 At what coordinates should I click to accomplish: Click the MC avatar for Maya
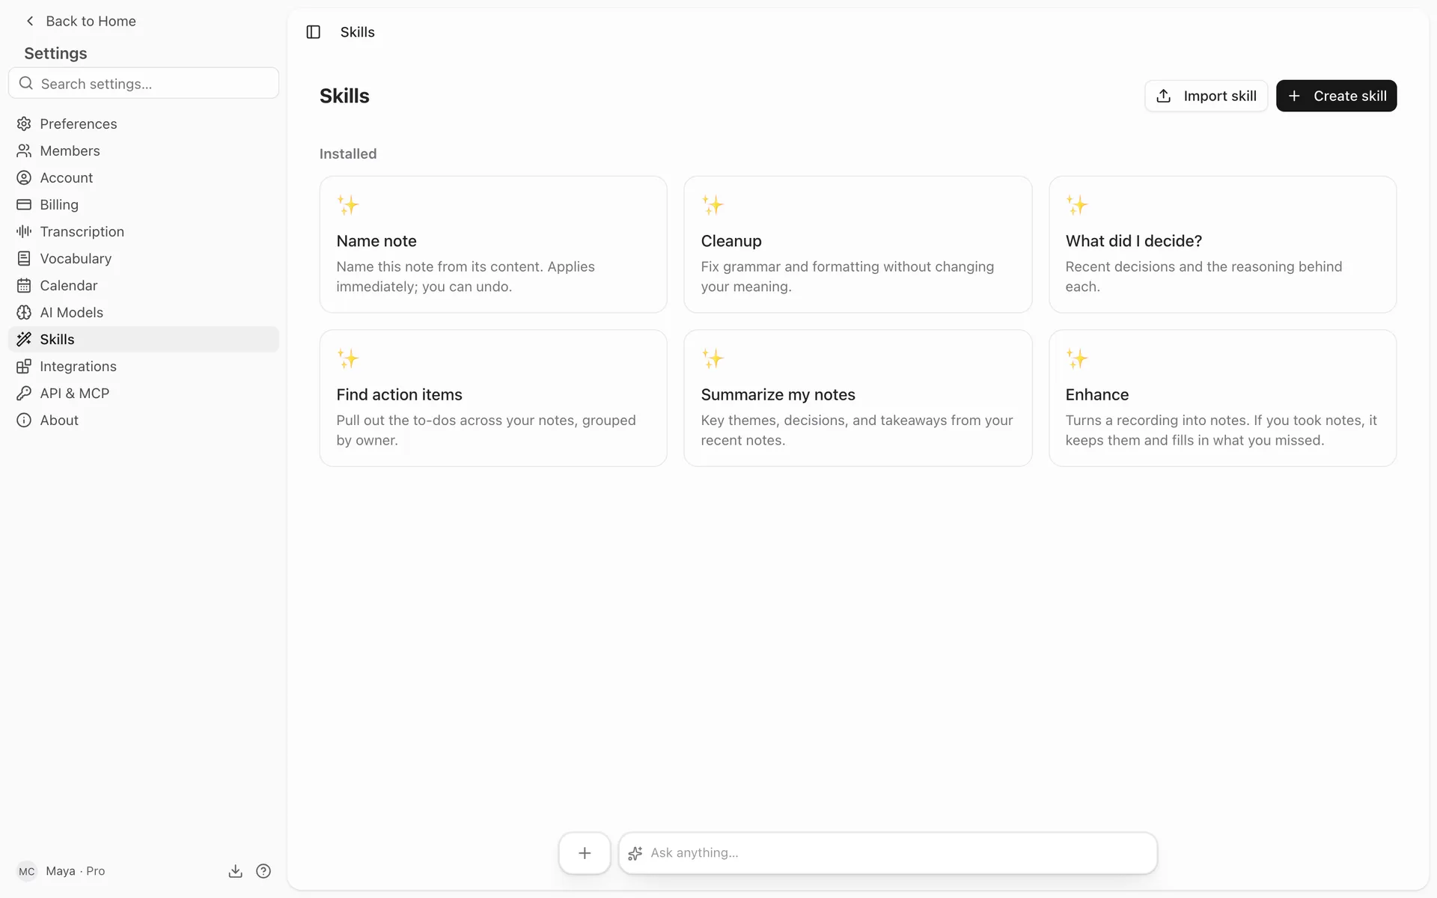(27, 871)
